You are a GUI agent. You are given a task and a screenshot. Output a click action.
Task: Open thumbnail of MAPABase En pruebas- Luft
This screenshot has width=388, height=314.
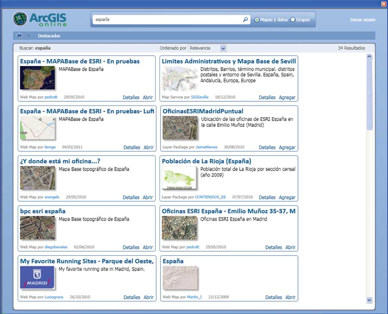click(38, 128)
